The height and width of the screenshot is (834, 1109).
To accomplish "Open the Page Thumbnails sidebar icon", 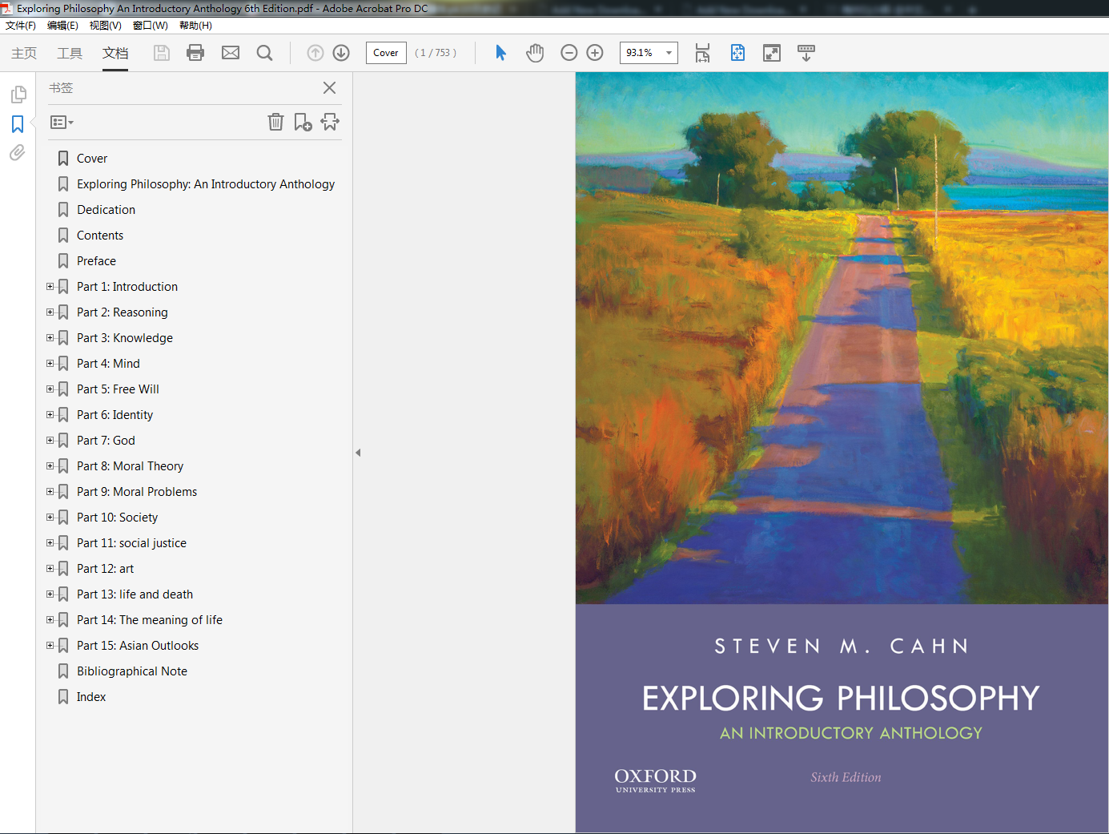I will pos(18,95).
